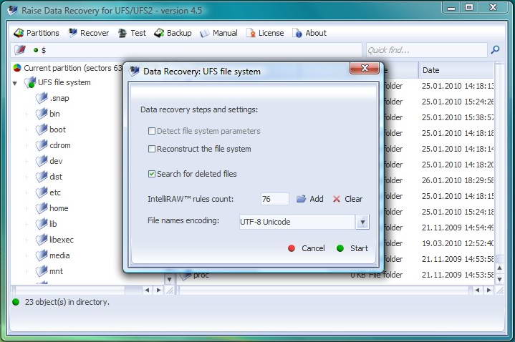Sort by the Date column header
The height and width of the screenshot is (342, 515).
point(456,70)
